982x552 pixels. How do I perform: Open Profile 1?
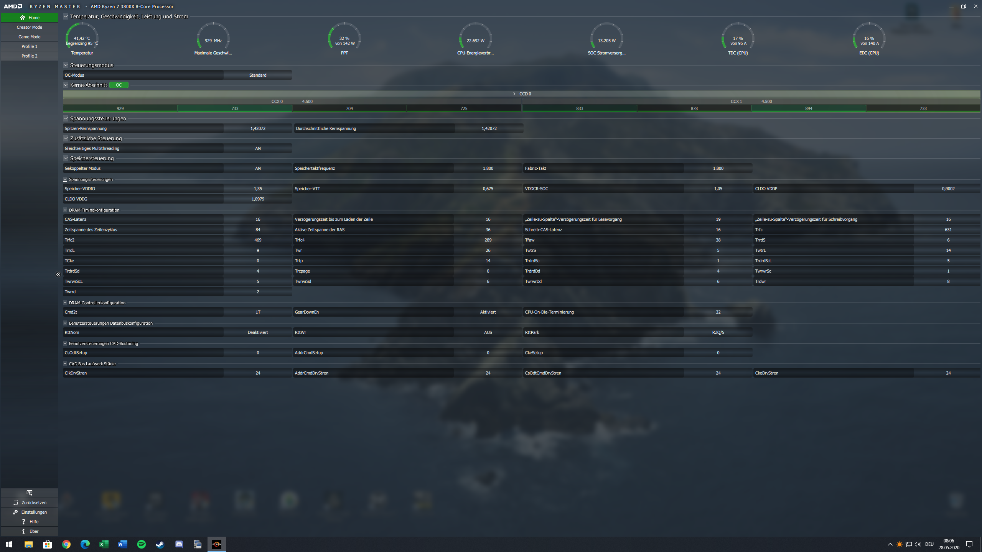tap(30, 46)
